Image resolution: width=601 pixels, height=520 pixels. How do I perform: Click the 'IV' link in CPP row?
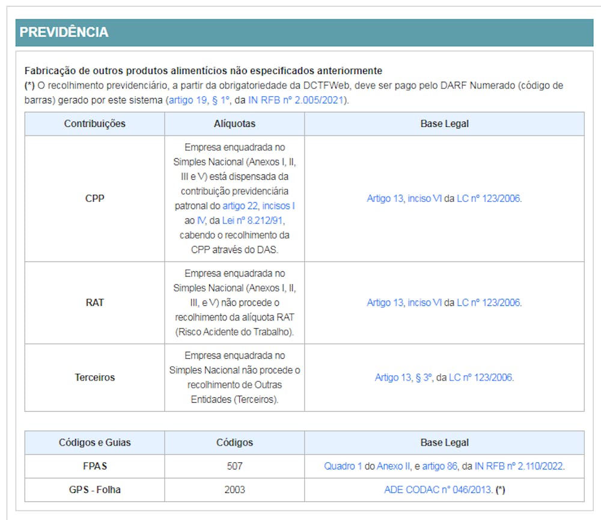point(201,221)
